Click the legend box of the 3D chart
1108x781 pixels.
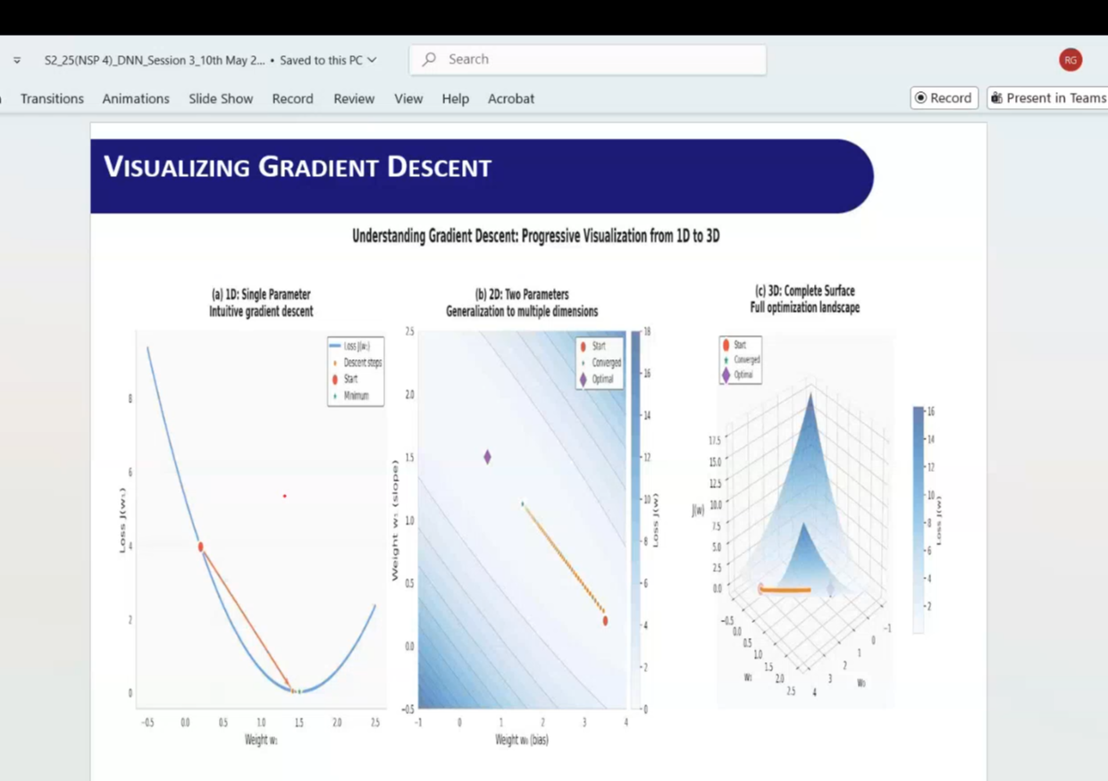[x=741, y=359]
